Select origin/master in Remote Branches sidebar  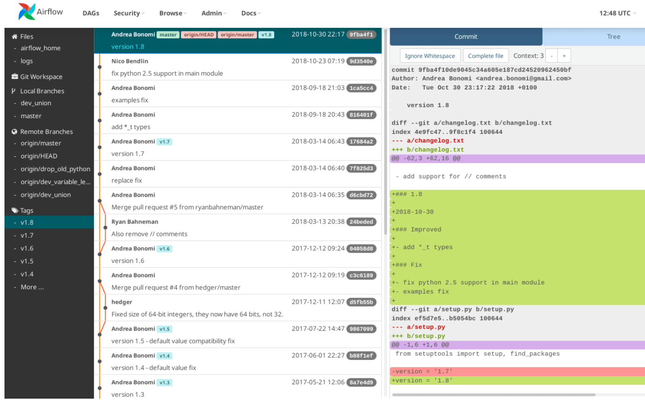click(x=41, y=143)
